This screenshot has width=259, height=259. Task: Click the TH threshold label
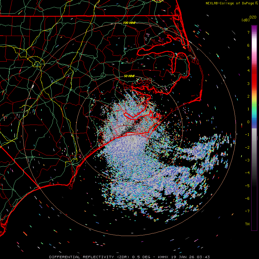tap(247, 224)
